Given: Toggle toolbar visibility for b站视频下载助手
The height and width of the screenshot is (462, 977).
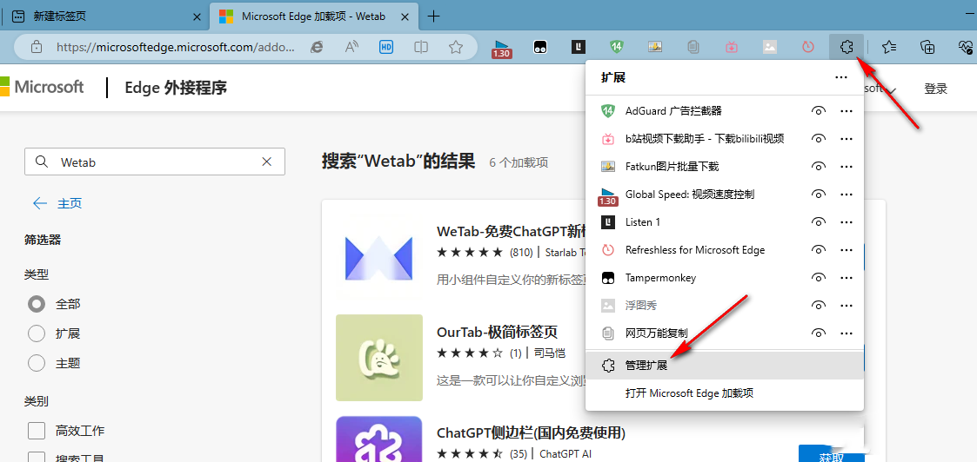Looking at the screenshot, I should click(819, 139).
